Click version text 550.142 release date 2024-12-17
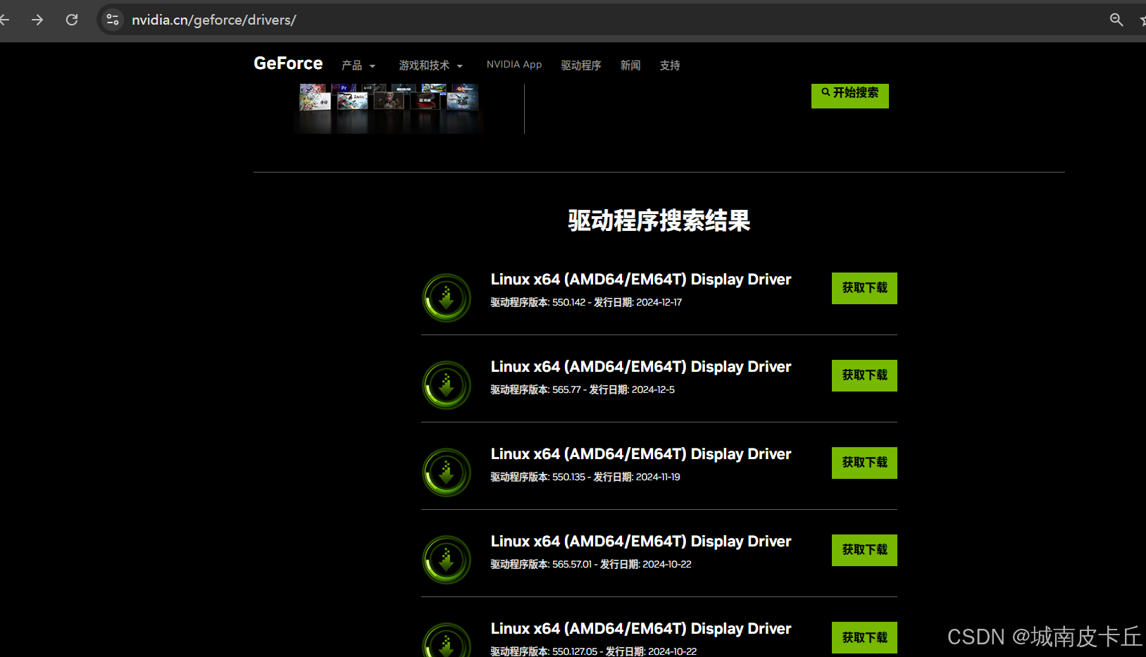 (586, 302)
